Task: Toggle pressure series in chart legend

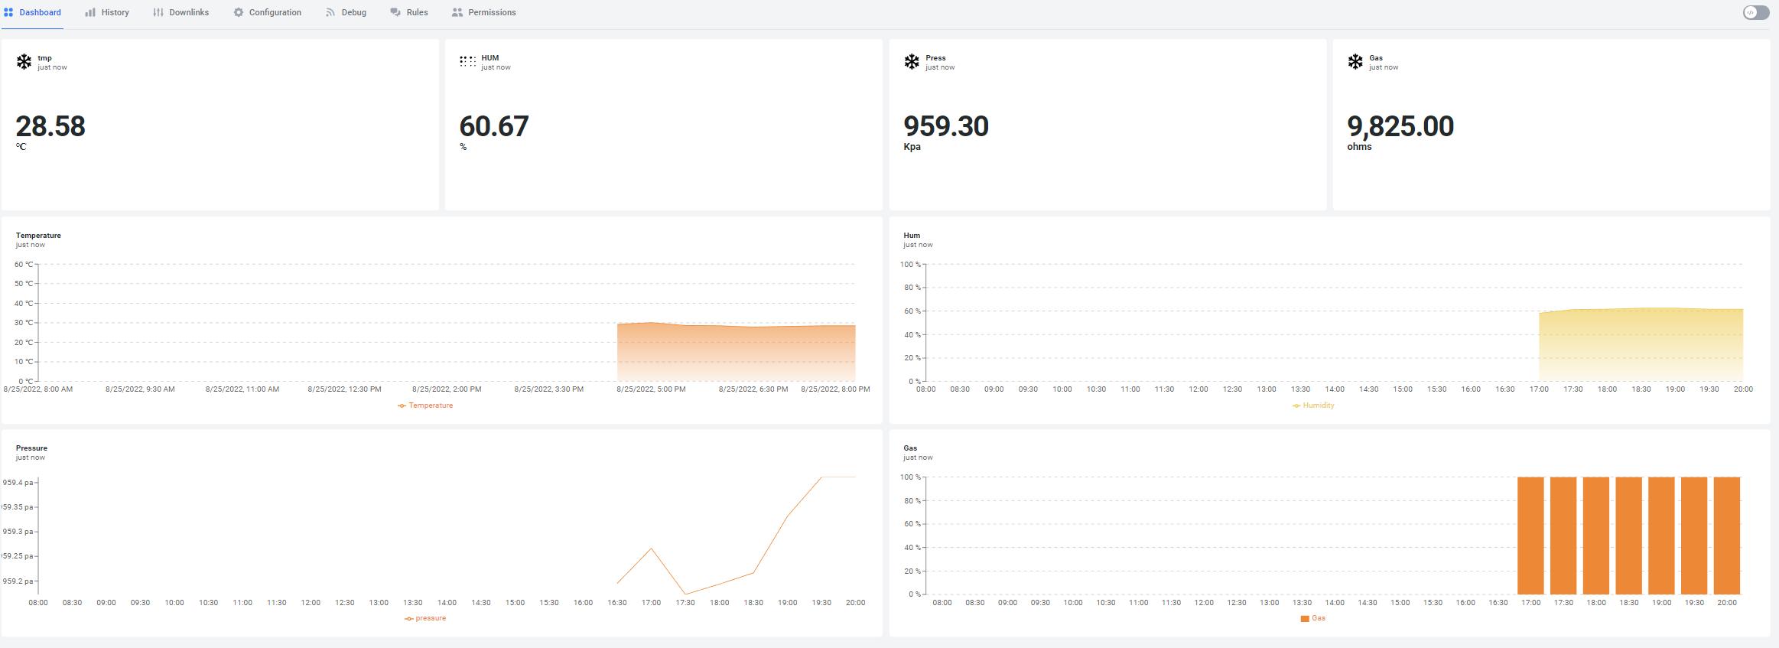Action: (425, 618)
